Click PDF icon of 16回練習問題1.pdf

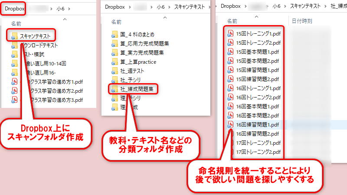point(231,124)
